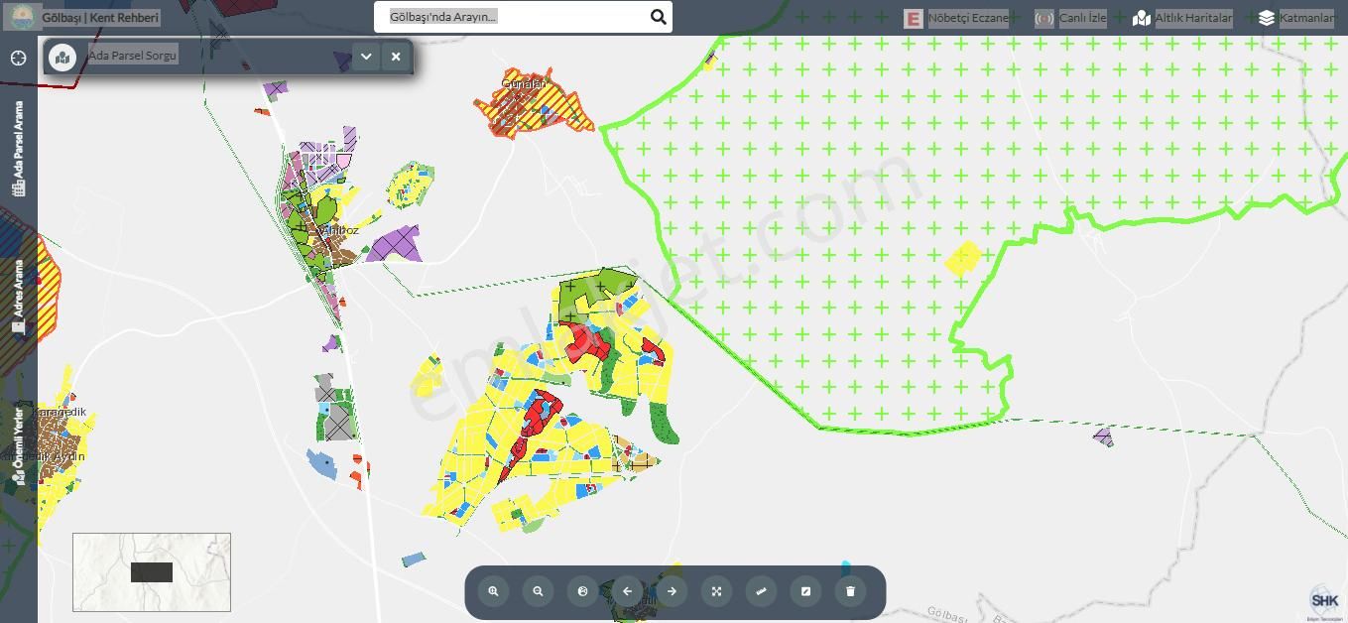Select the zoom out magnifier tool
This screenshot has height=623, width=1348.
538,590
